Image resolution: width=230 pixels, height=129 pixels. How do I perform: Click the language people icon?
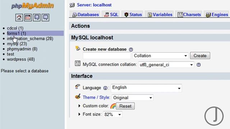click(x=78, y=87)
